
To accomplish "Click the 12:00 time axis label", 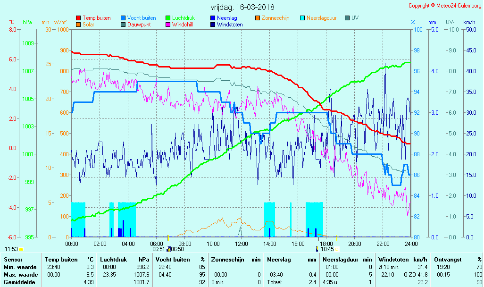I will tap(242, 244).
